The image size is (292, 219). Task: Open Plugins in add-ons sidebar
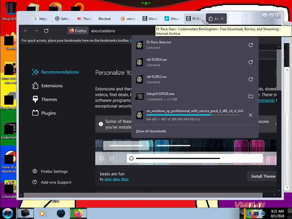(x=44, y=113)
